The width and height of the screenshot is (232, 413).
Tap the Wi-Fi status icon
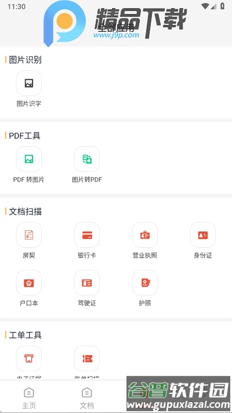(x=205, y=6)
